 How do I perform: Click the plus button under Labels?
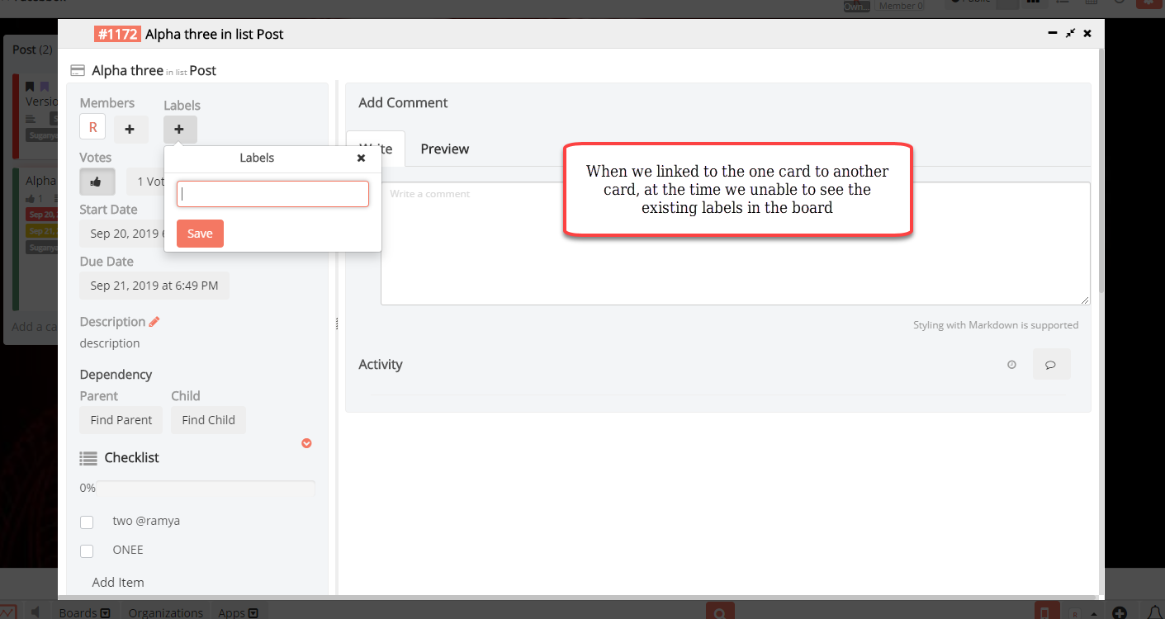click(x=180, y=130)
